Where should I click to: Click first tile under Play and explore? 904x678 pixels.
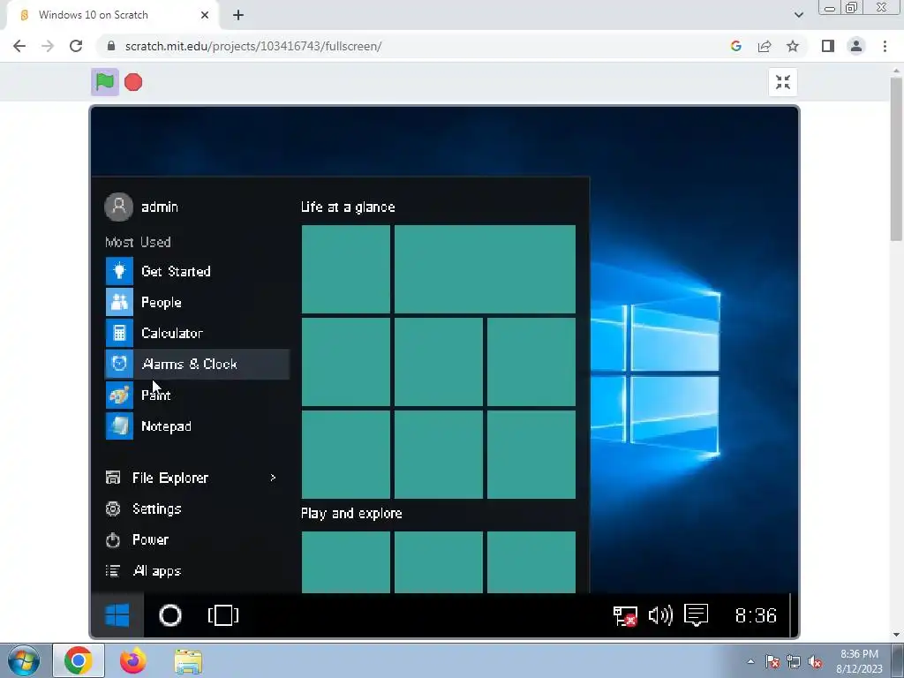point(346,562)
